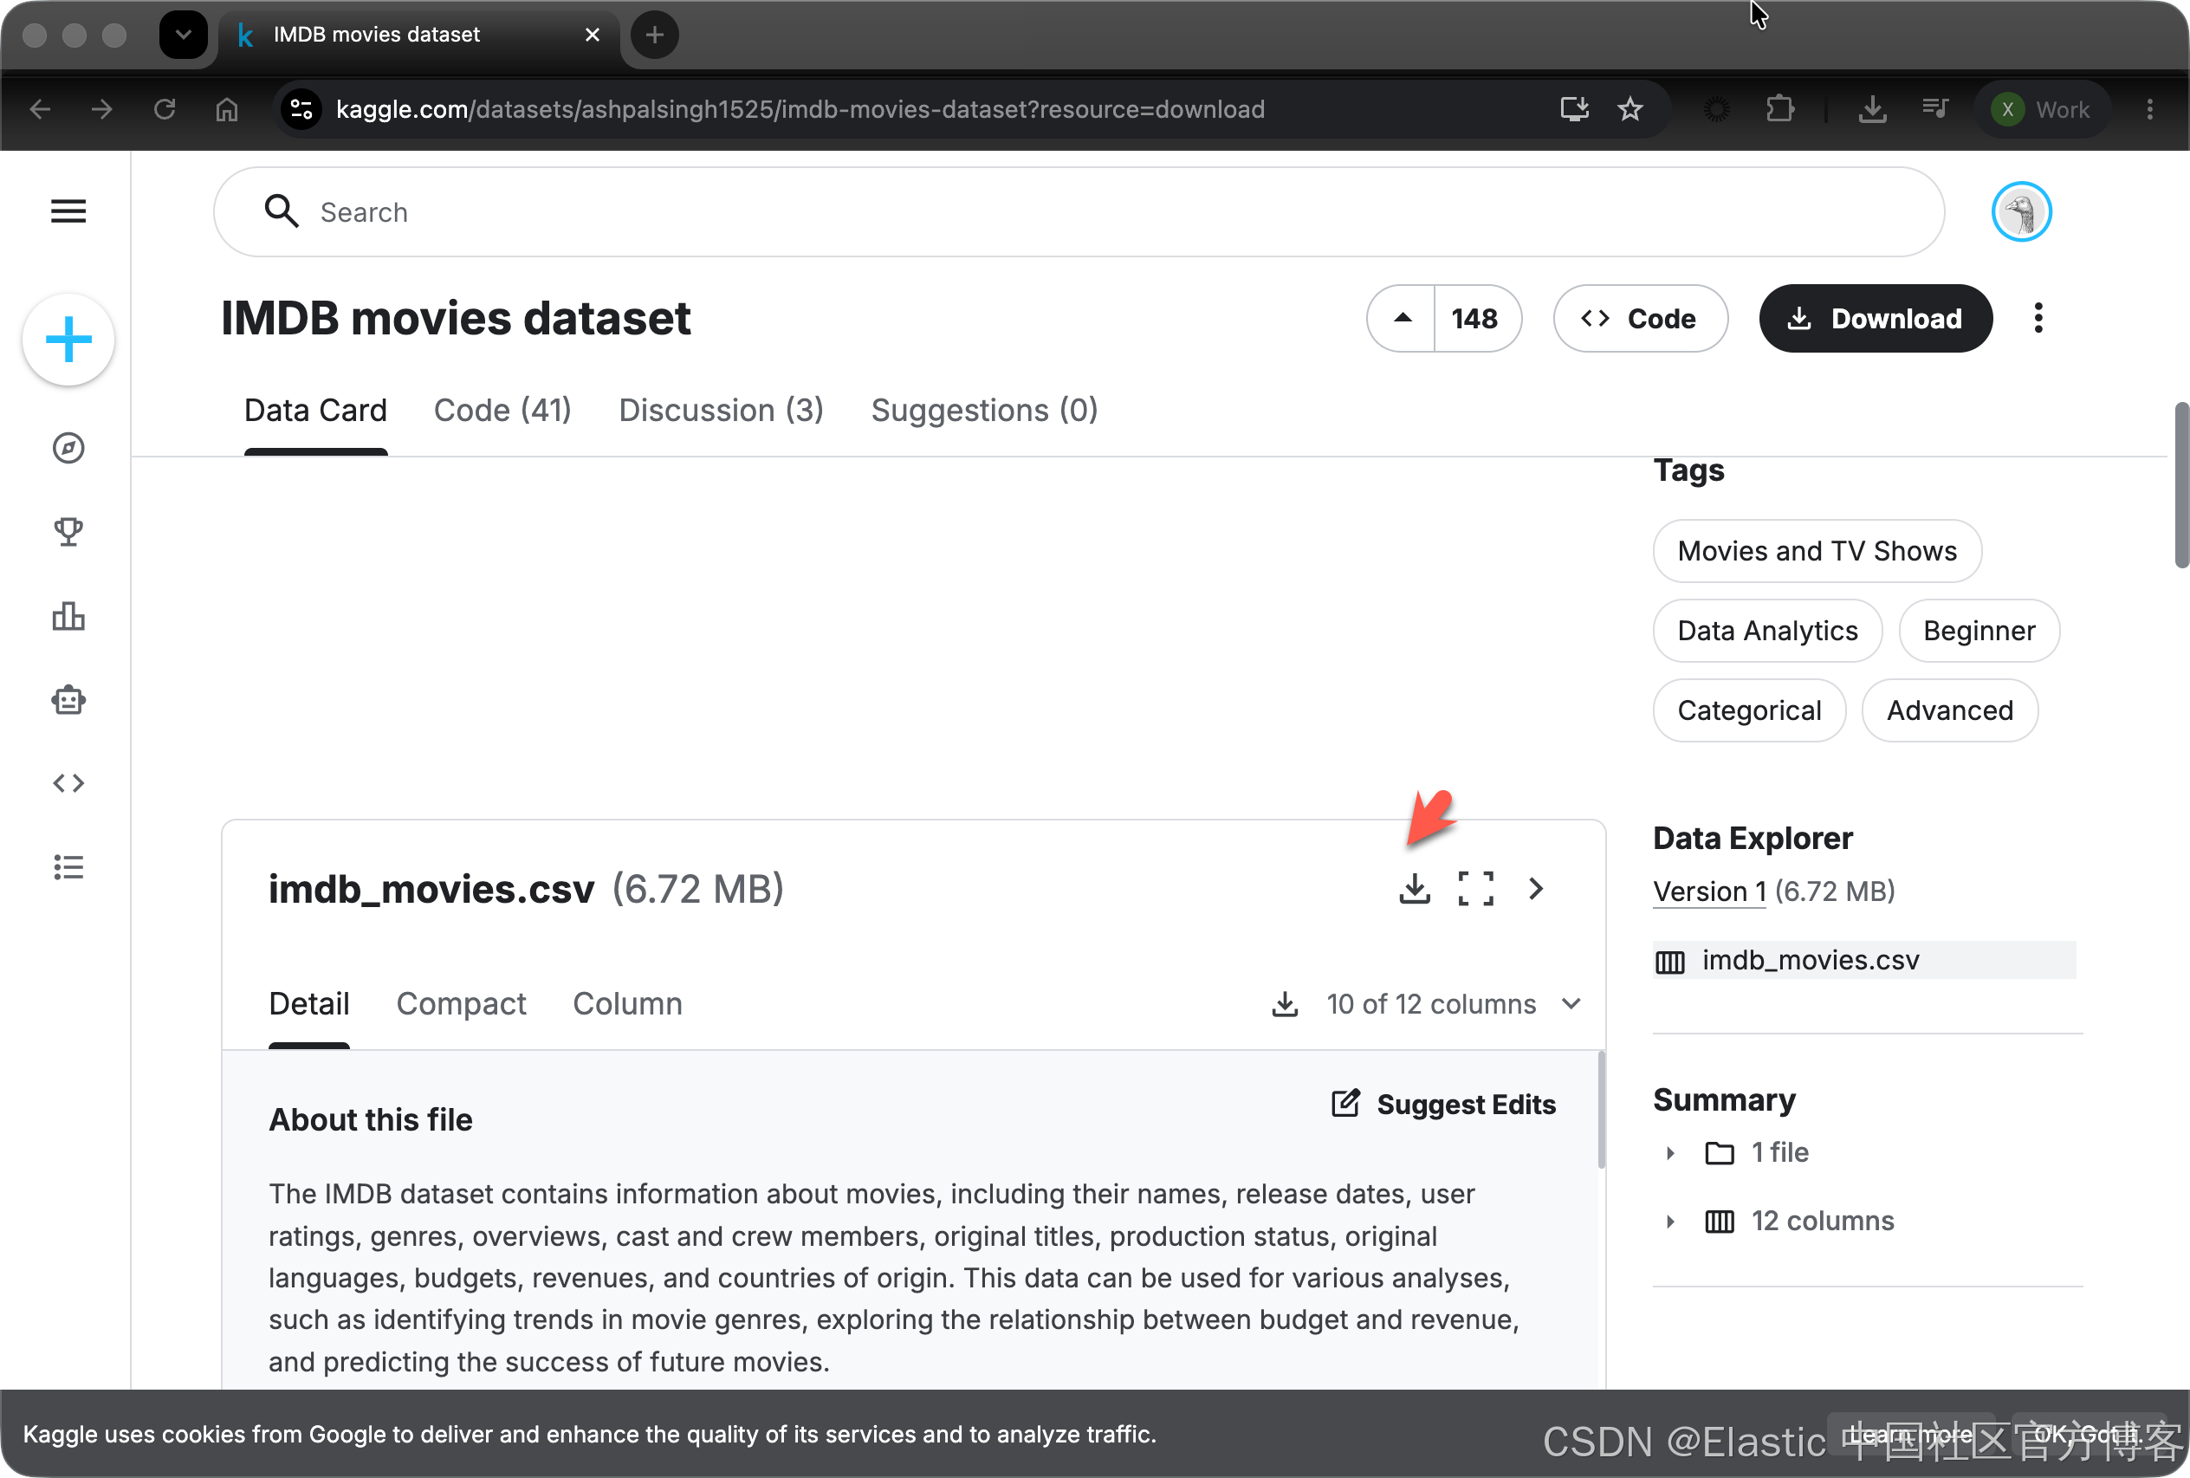Open Datasets chart icon in sidebar
This screenshot has height=1478, width=2190.
(68, 617)
